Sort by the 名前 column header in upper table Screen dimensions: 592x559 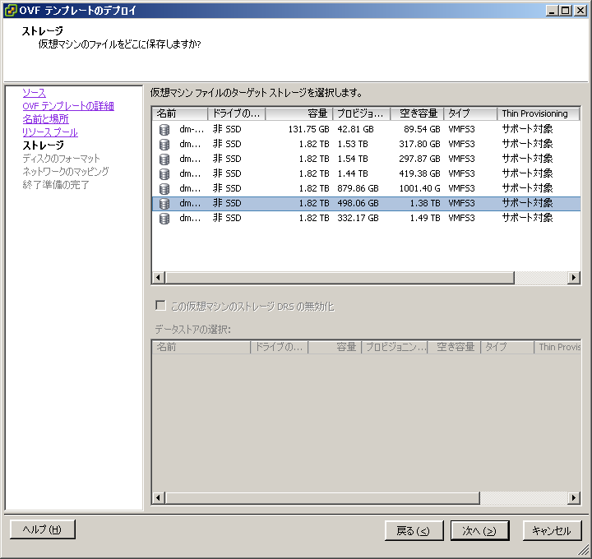tap(180, 113)
